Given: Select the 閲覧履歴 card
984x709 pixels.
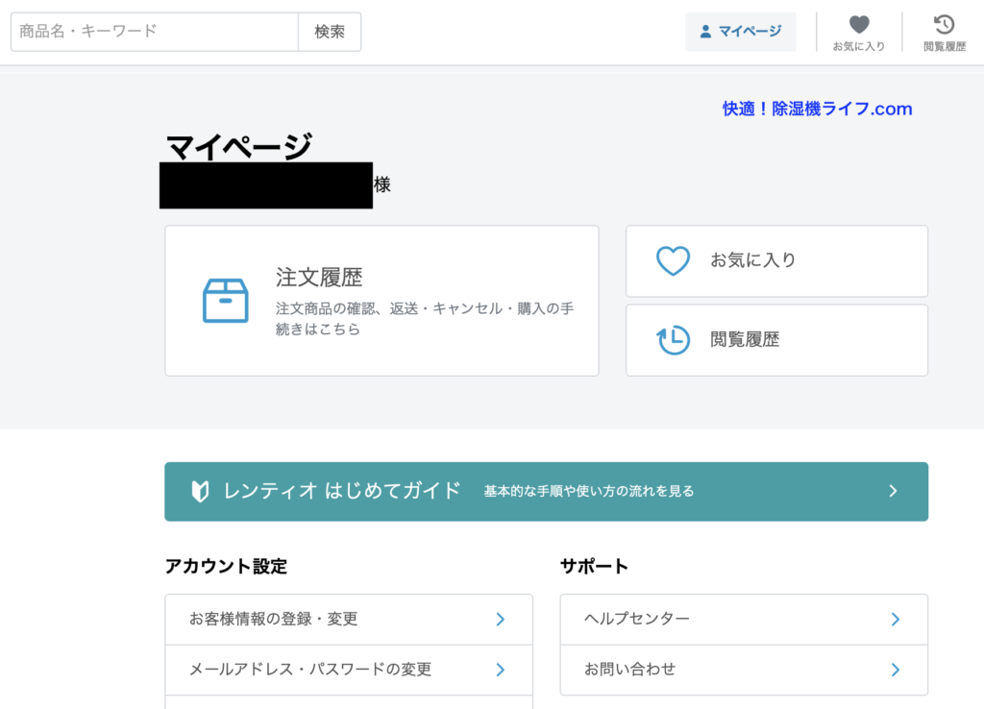Looking at the screenshot, I should [776, 340].
